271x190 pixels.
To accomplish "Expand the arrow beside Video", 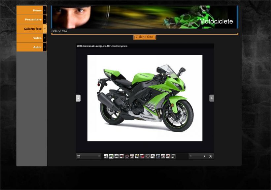I will [45, 38].
